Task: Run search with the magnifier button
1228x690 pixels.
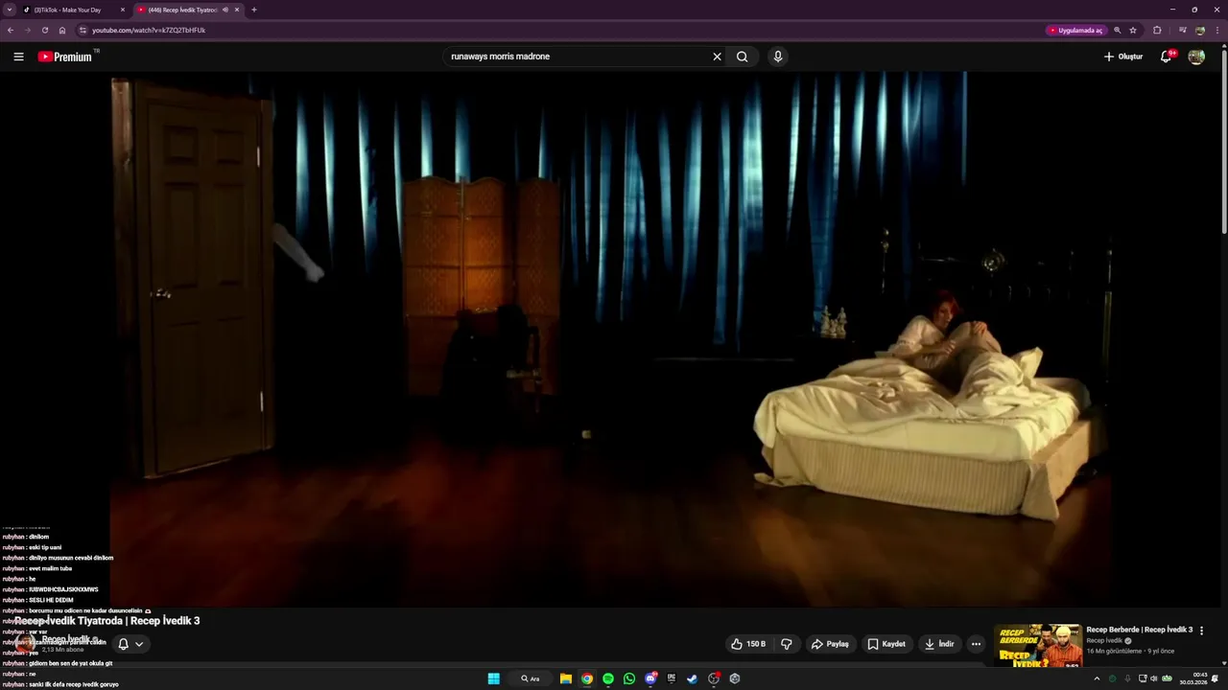Action: coord(742,57)
